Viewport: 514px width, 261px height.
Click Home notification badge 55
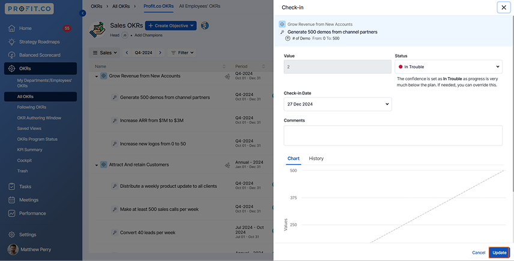[x=67, y=28]
